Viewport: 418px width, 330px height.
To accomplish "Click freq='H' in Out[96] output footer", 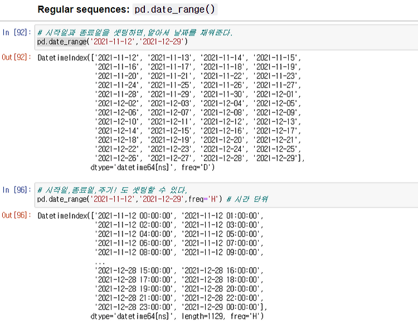I will point(246,316).
